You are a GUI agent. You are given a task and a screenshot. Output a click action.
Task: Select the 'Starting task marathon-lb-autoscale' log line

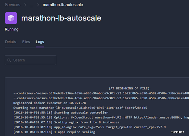click(80, 108)
